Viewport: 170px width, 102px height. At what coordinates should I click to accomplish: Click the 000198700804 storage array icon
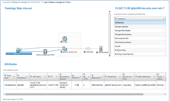[x=101, y=49]
